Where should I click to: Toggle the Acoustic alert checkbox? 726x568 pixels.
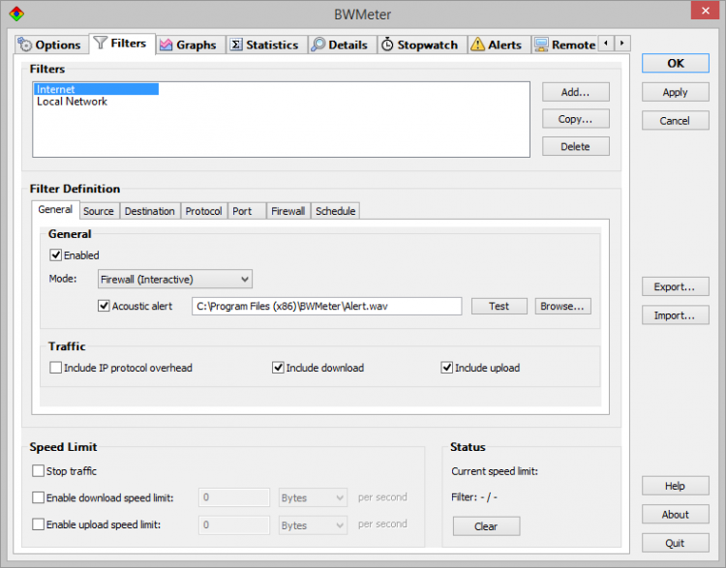(104, 306)
